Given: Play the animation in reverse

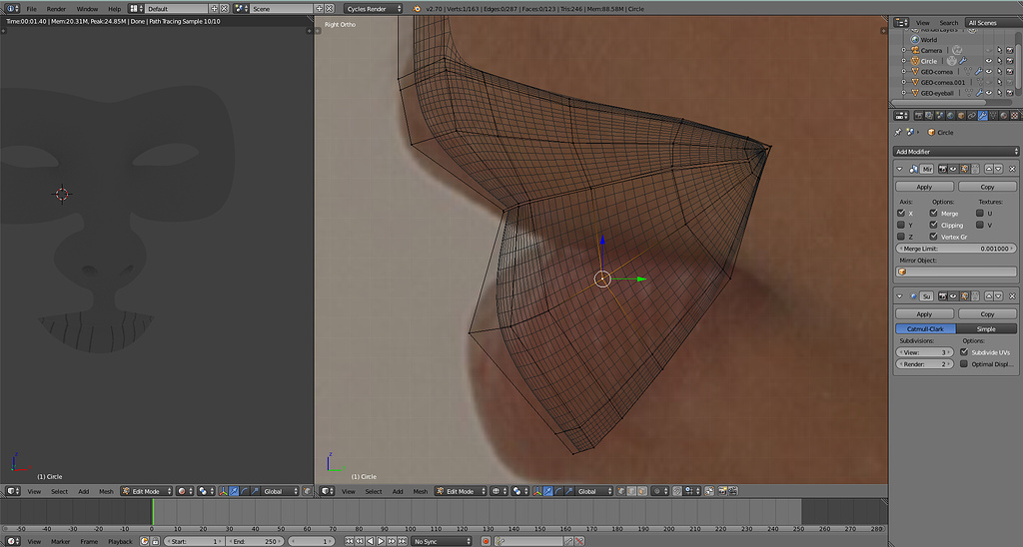Looking at the screenshot, I should tap(371, 541).
